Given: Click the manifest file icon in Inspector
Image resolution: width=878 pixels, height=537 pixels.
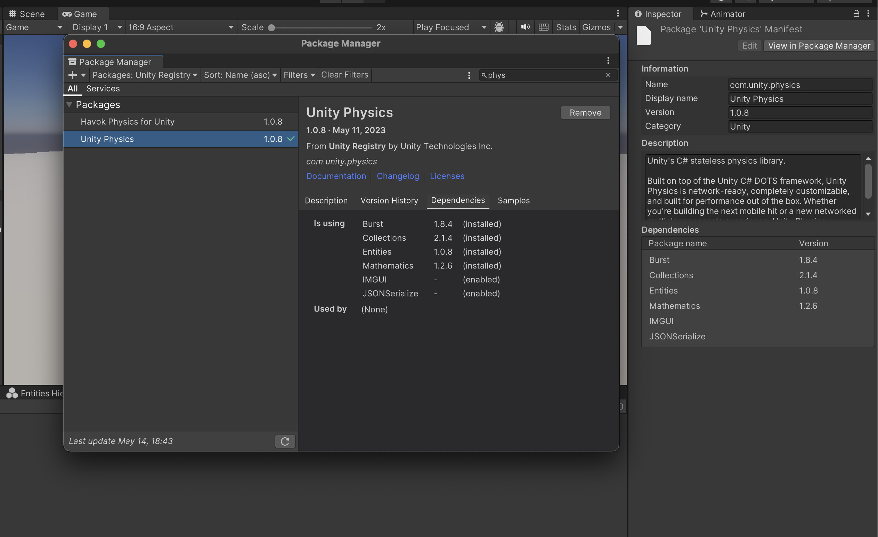Looking at the screenshot, I should pyautogui.click(x=643, y=35).
